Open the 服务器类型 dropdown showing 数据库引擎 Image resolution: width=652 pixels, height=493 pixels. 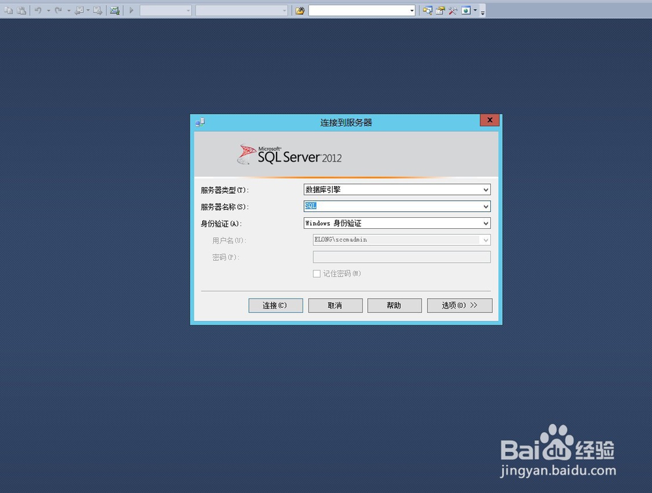pyautogui.click(x=397, y=190)
